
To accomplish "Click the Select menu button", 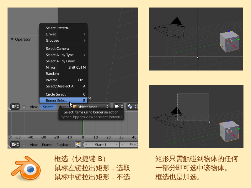I will [48, 107].
